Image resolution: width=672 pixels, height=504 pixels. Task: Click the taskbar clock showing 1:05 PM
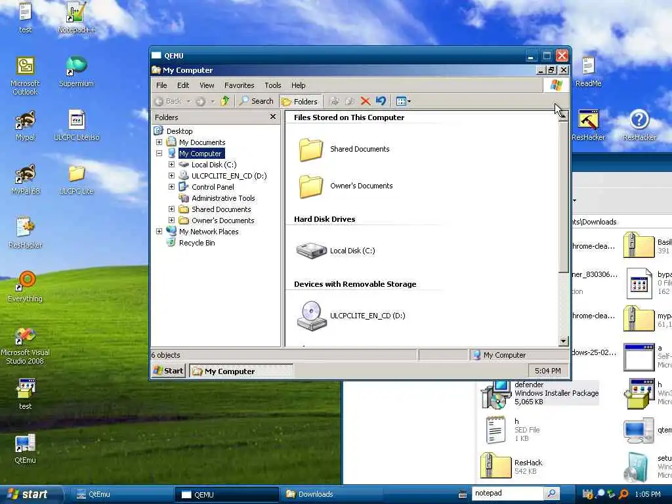648,494
